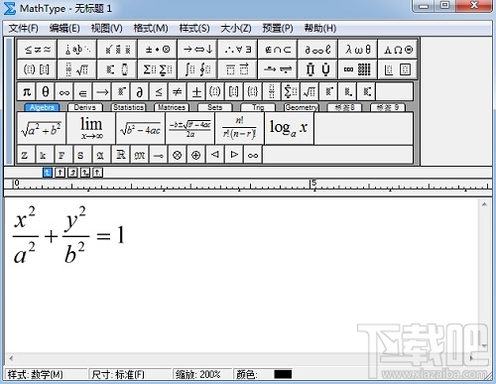
Task: Open the embellishments palette
Action: pyautogui.click(x=117, y=50)
